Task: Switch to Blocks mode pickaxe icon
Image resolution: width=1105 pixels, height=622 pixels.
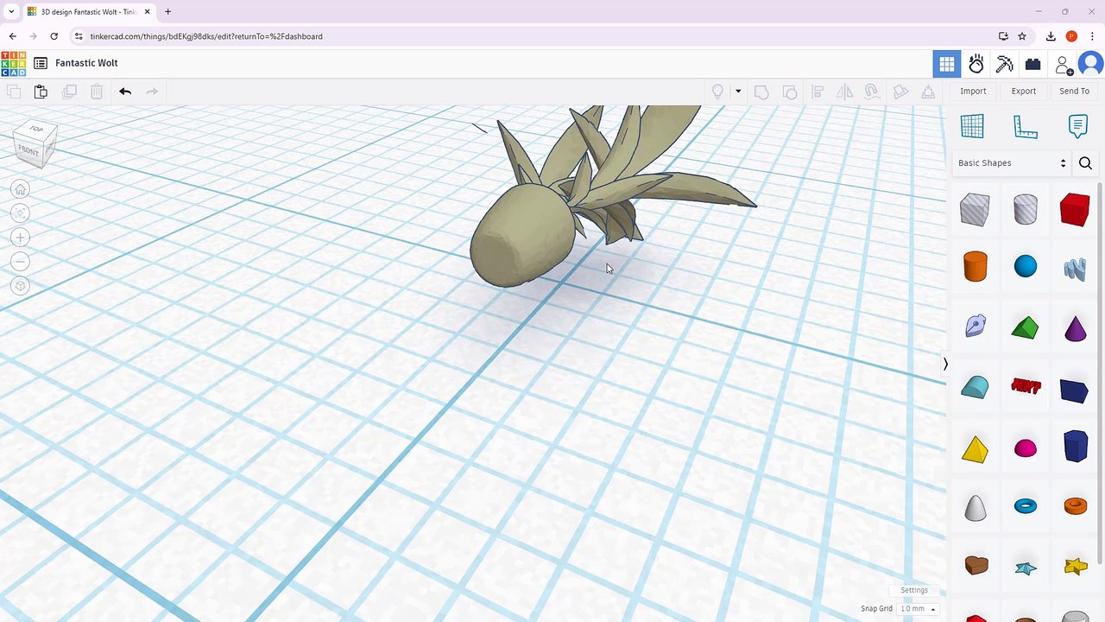Action: pos(1004,64)
